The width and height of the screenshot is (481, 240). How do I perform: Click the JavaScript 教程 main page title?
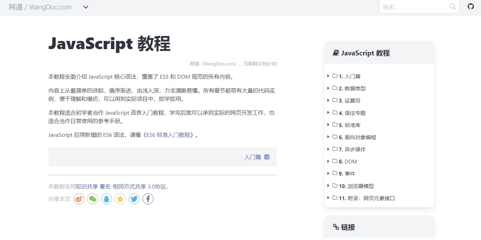109,44
